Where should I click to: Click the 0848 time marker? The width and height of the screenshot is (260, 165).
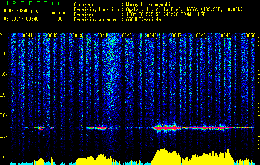coord(201,35)
